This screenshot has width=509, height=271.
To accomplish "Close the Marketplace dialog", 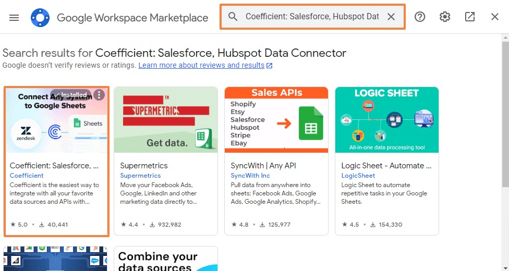I will pos(495,17).
